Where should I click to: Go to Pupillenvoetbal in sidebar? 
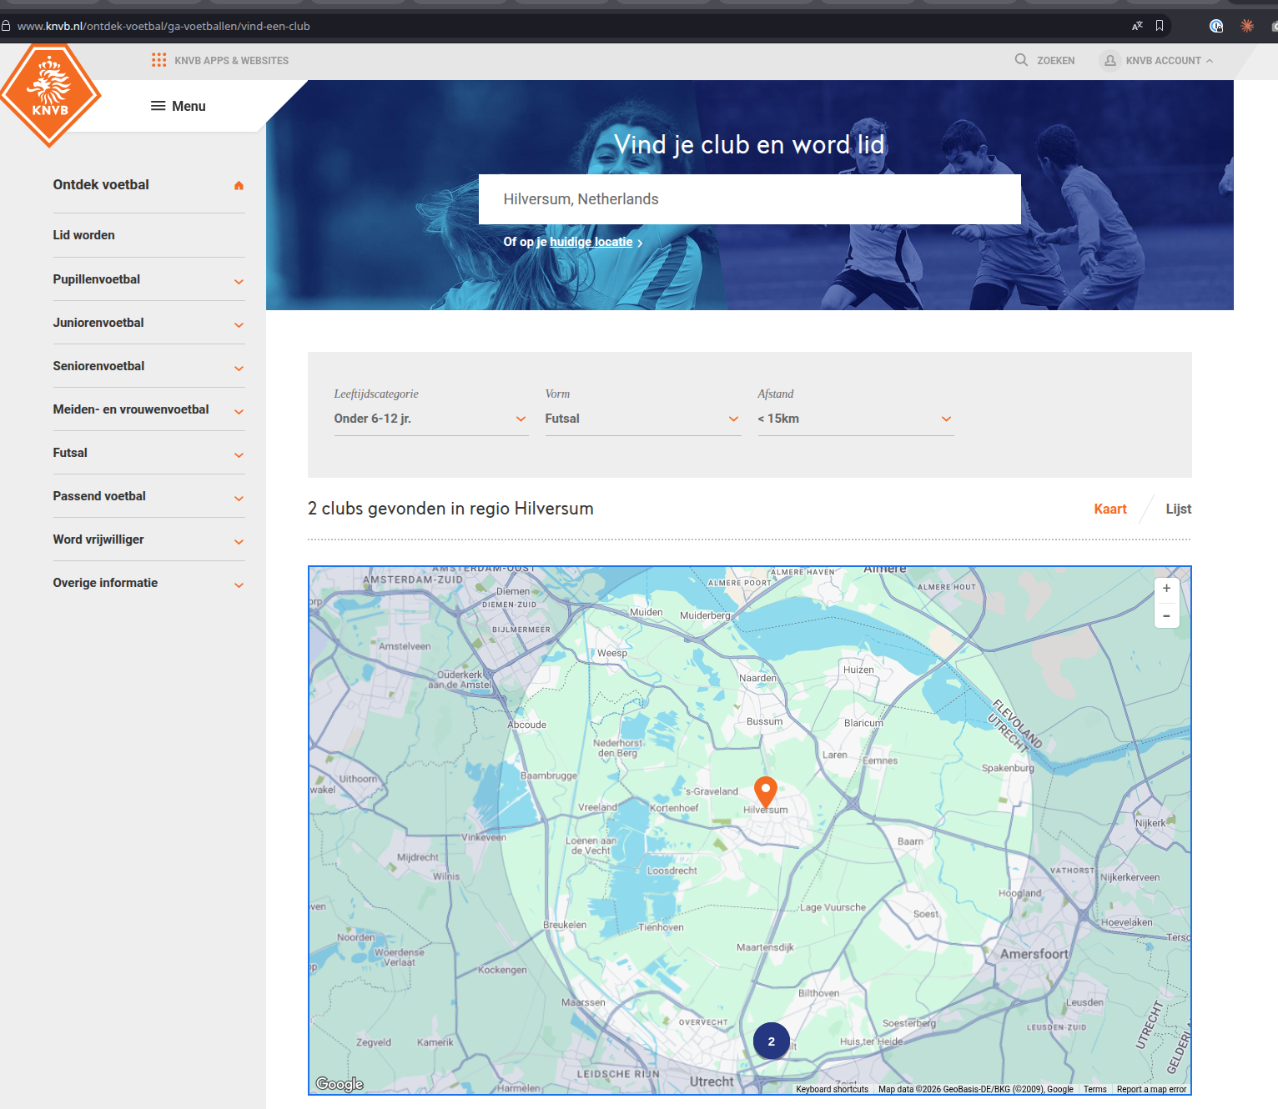click(x=97, y=279)
